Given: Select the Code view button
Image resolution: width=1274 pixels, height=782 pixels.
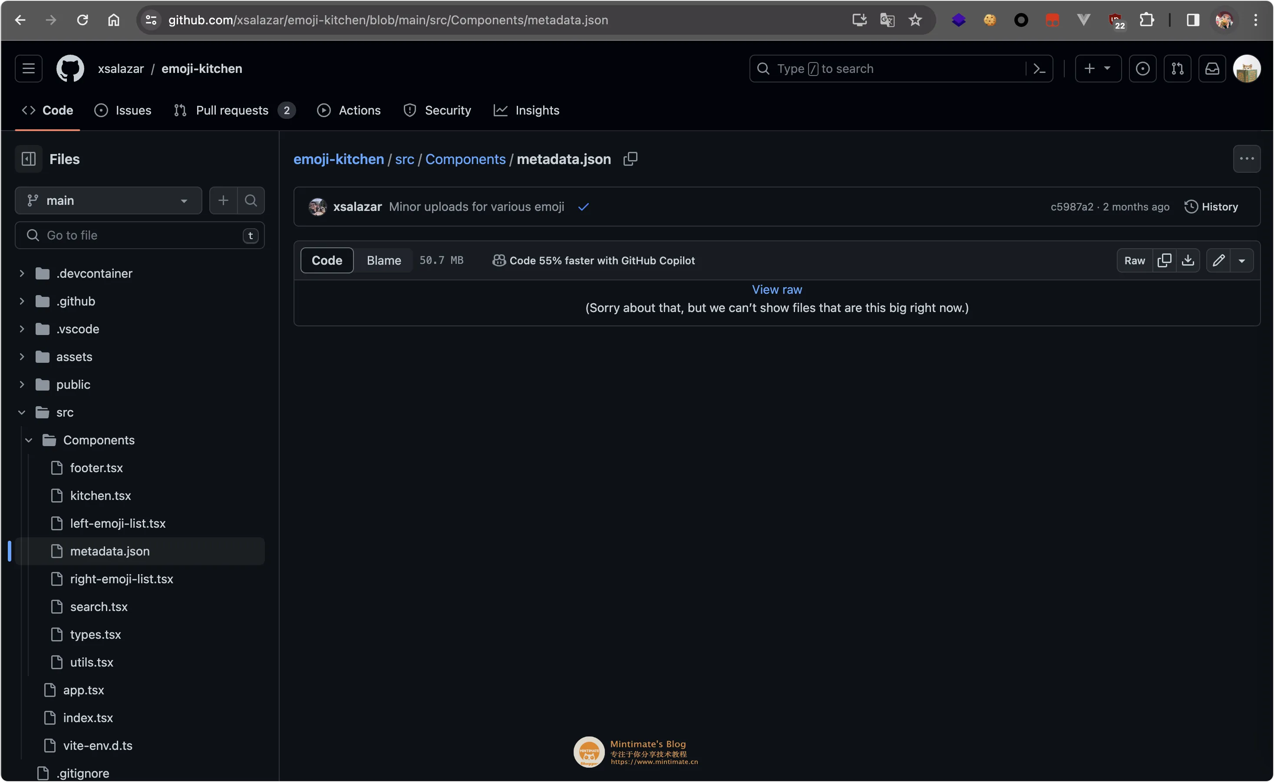Looking at the screenshot, I should click(327, 260).
